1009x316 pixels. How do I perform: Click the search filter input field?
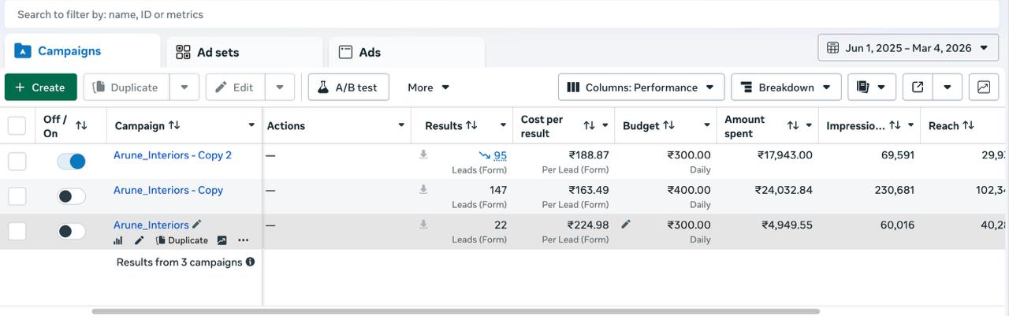[x=504, y=14]
